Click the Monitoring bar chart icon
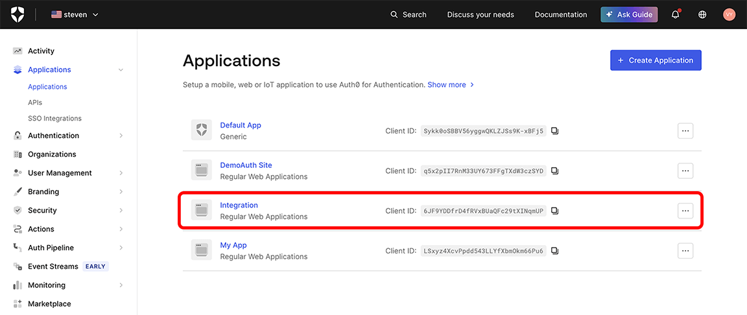This screenshot has height=315, width=747. [18, 285]
